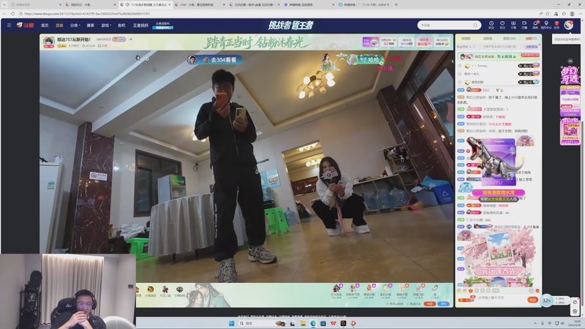Image resolution: width=585 pixels, height=329 pixels.
Task: Open the Douyu hamburger side menu
Action: pyautogui.click(x=9, y=26)
